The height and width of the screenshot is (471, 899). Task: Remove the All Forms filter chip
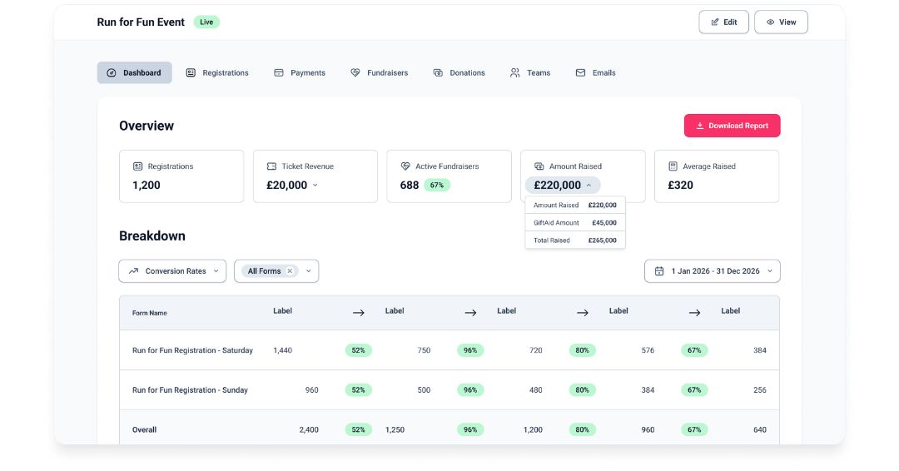(x=290, y=271)
